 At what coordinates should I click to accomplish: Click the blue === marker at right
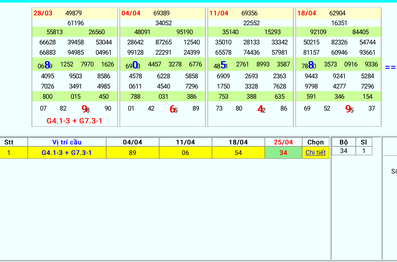(x=391, y=67)
